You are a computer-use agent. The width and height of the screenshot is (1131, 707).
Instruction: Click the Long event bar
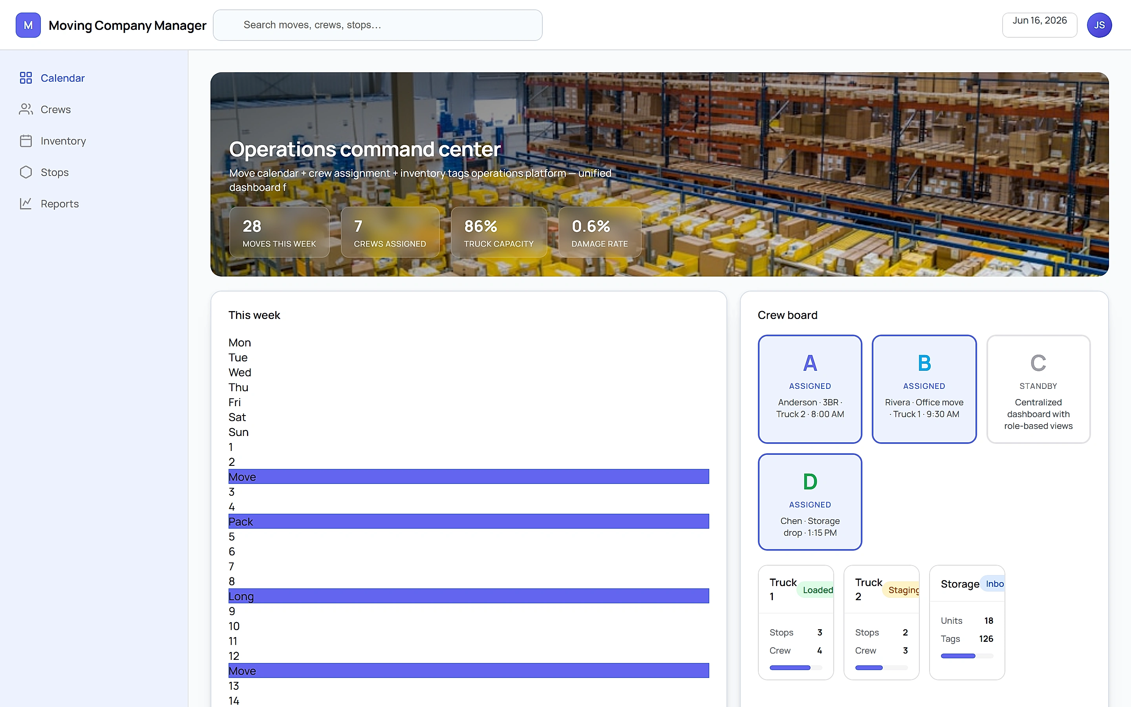click(469, 596)
